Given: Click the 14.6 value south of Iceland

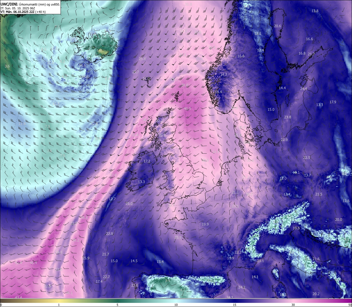Looking at the screenshot, I should point(82,65).
